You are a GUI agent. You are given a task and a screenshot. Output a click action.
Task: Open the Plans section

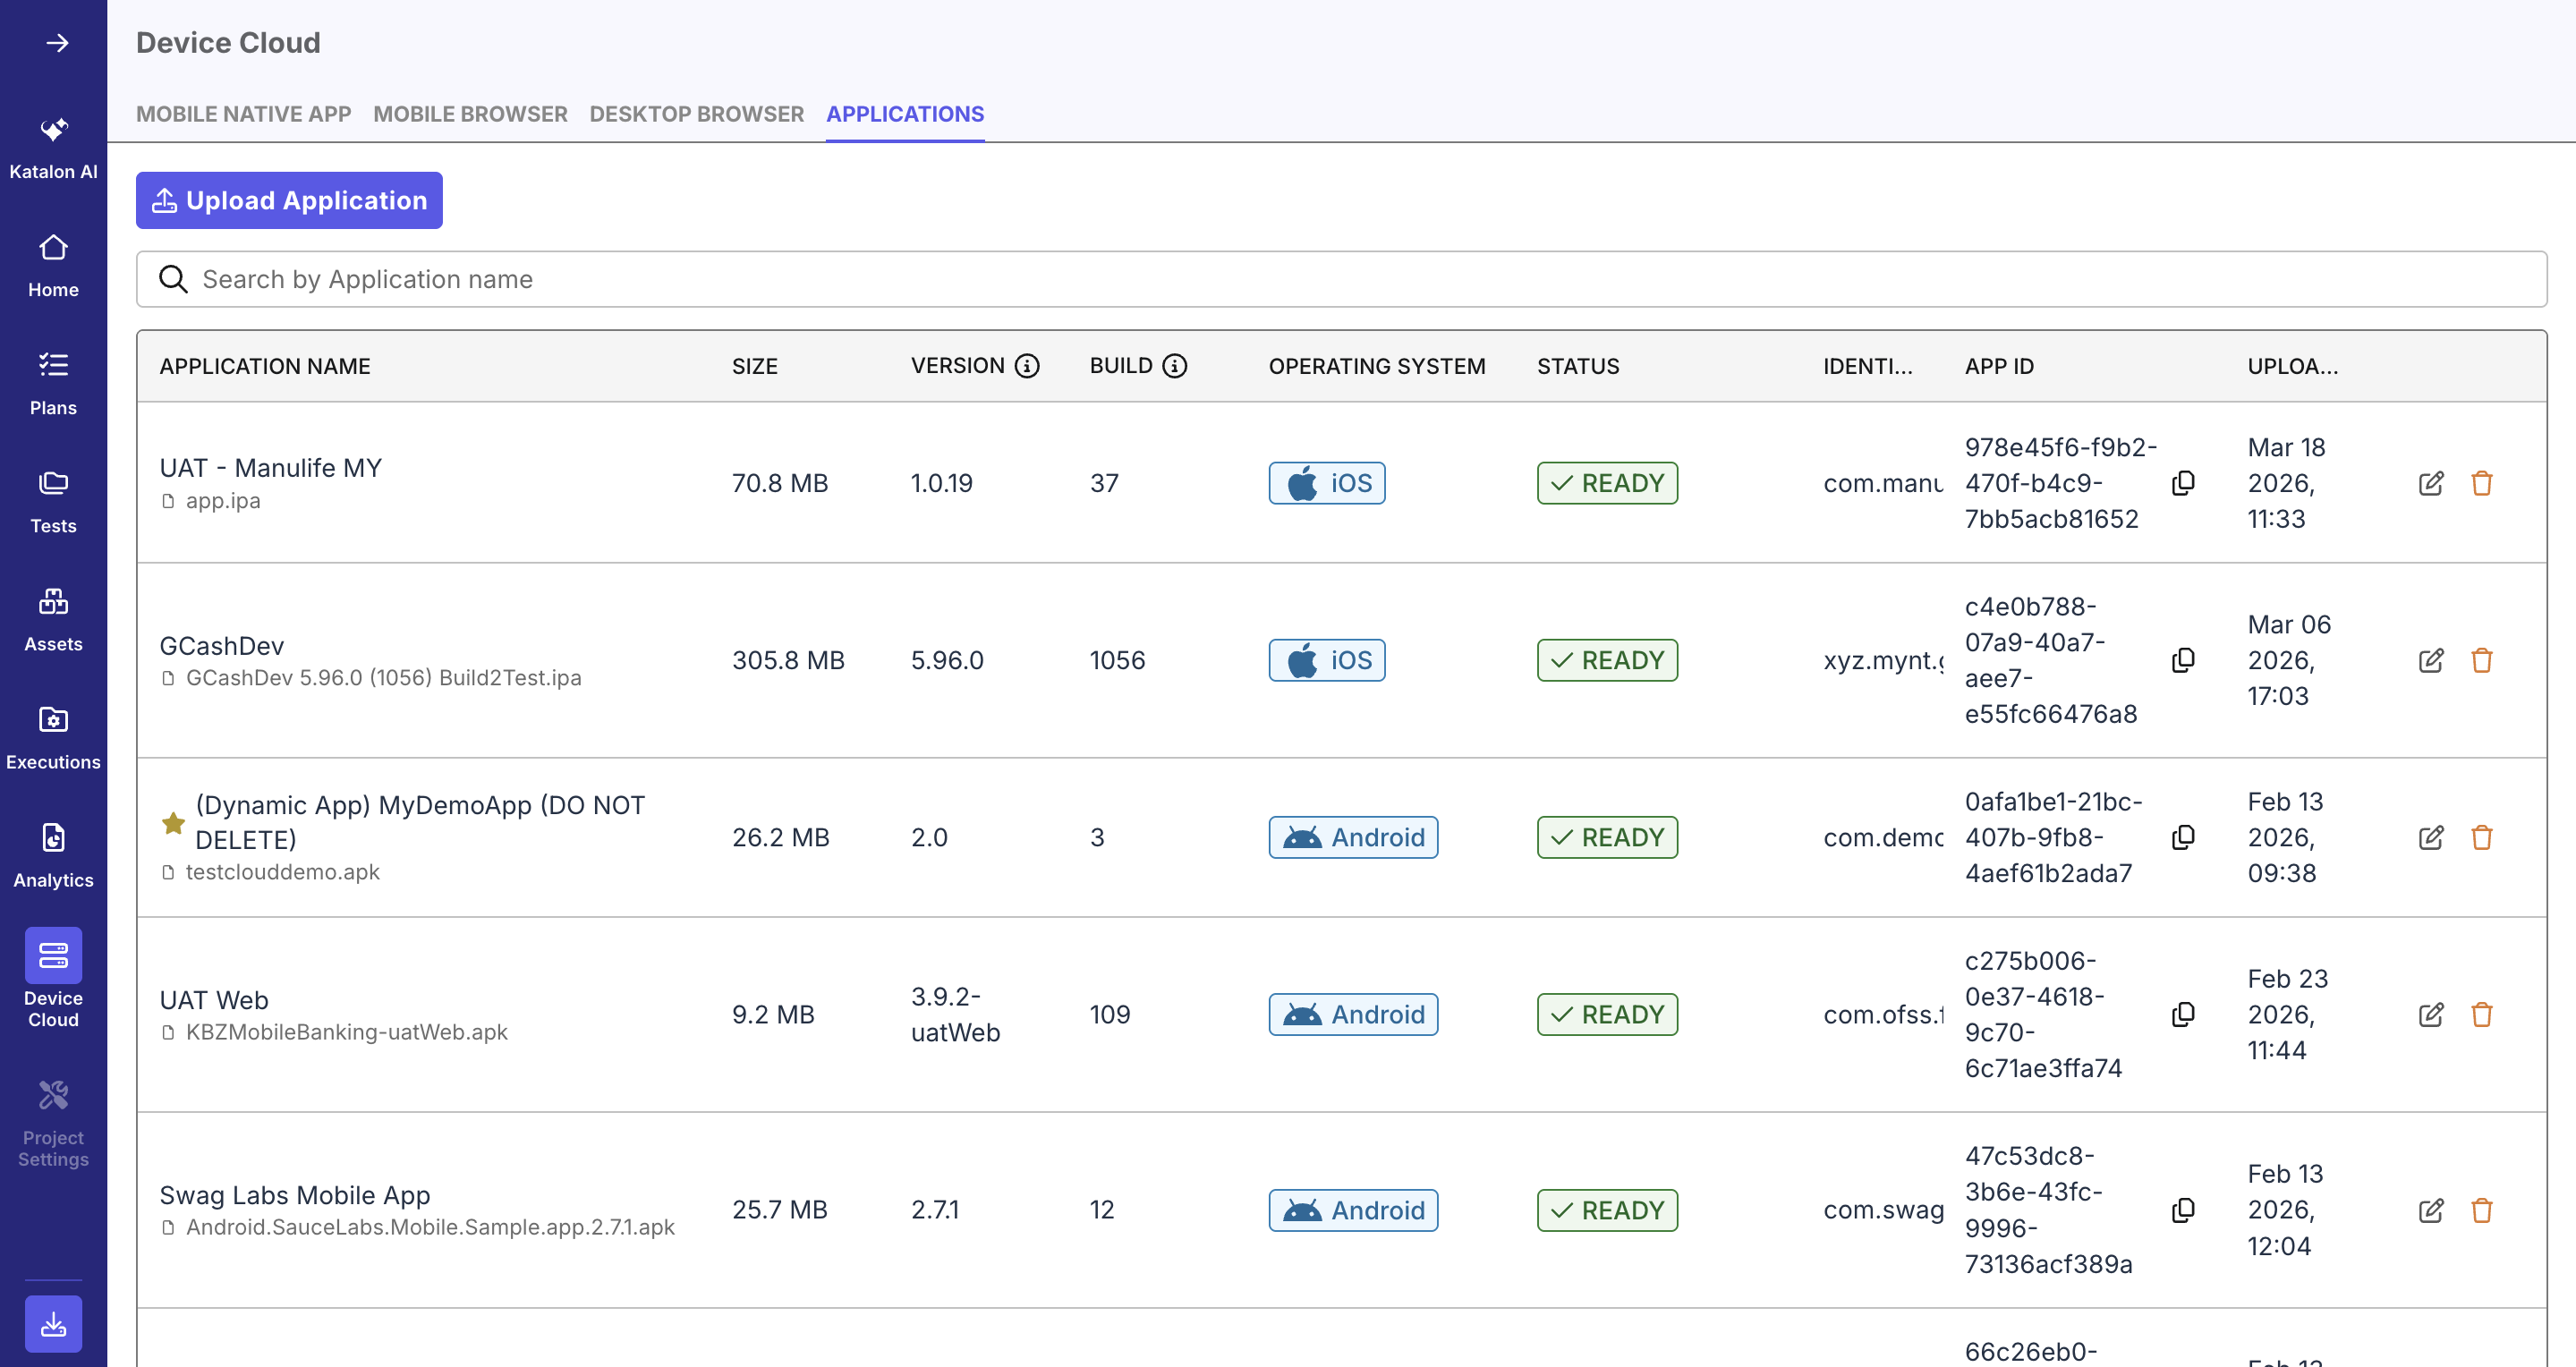click(53, 382)
